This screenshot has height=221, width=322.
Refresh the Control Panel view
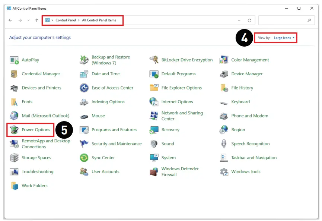tap(249, 20)
